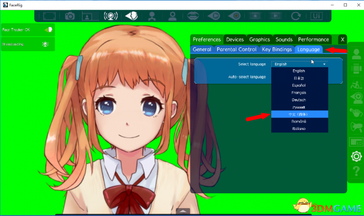This screenshot has width=364, height=216.
Task: Choose Deutsch from language list
Action: pyautogui.click(x=300, y=100)
